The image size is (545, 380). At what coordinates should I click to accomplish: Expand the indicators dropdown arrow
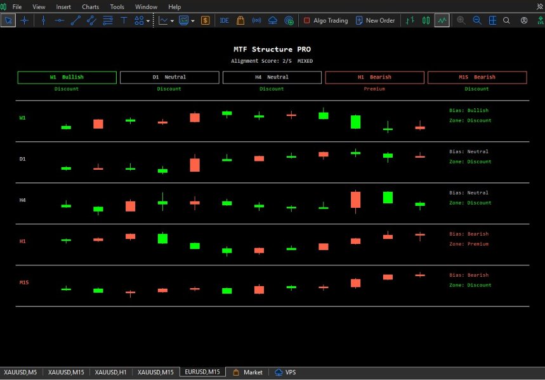[x=192, y=21]
